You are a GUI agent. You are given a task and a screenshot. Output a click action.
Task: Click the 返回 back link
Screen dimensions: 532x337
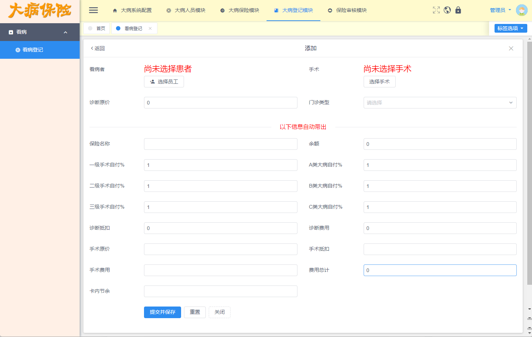pyautogui.click(x=97, y=48)
